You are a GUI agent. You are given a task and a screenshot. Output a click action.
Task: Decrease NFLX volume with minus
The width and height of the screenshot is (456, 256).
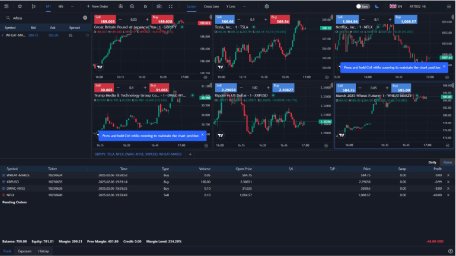(x=363, y=20)
